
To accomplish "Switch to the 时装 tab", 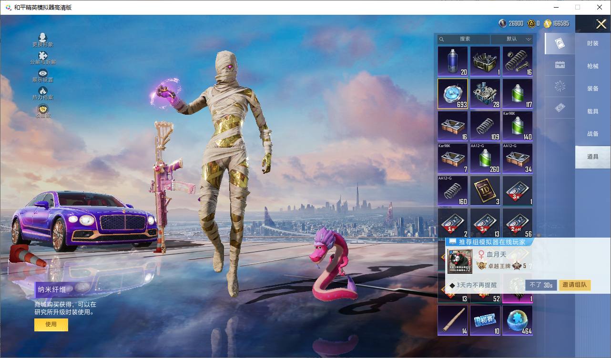I will [x=593, y=43].
